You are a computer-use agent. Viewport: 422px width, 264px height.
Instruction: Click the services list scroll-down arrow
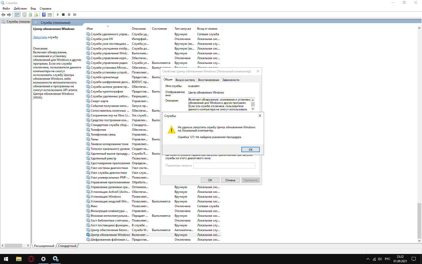419,241
